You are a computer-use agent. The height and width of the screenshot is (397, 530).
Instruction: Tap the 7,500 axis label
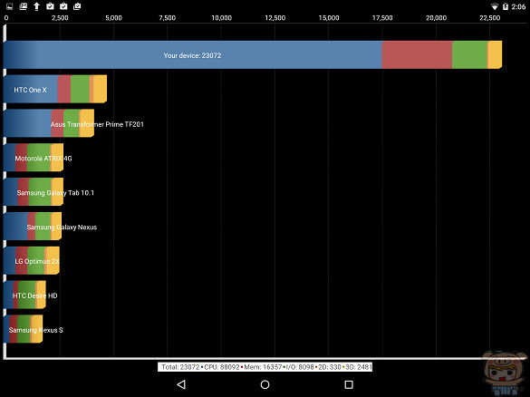point(168,18)
